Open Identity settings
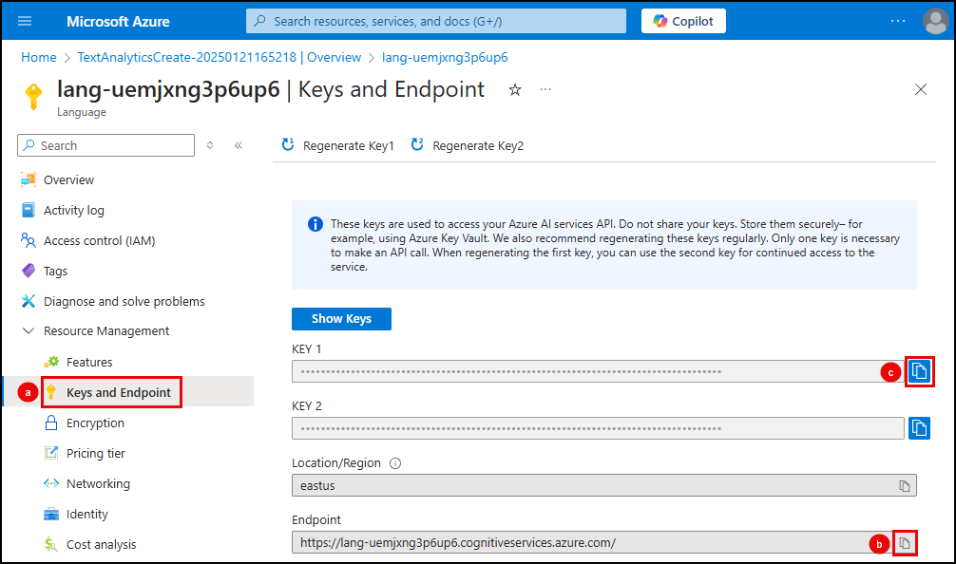Screen dimensions: 956x564 coord(86,514)
